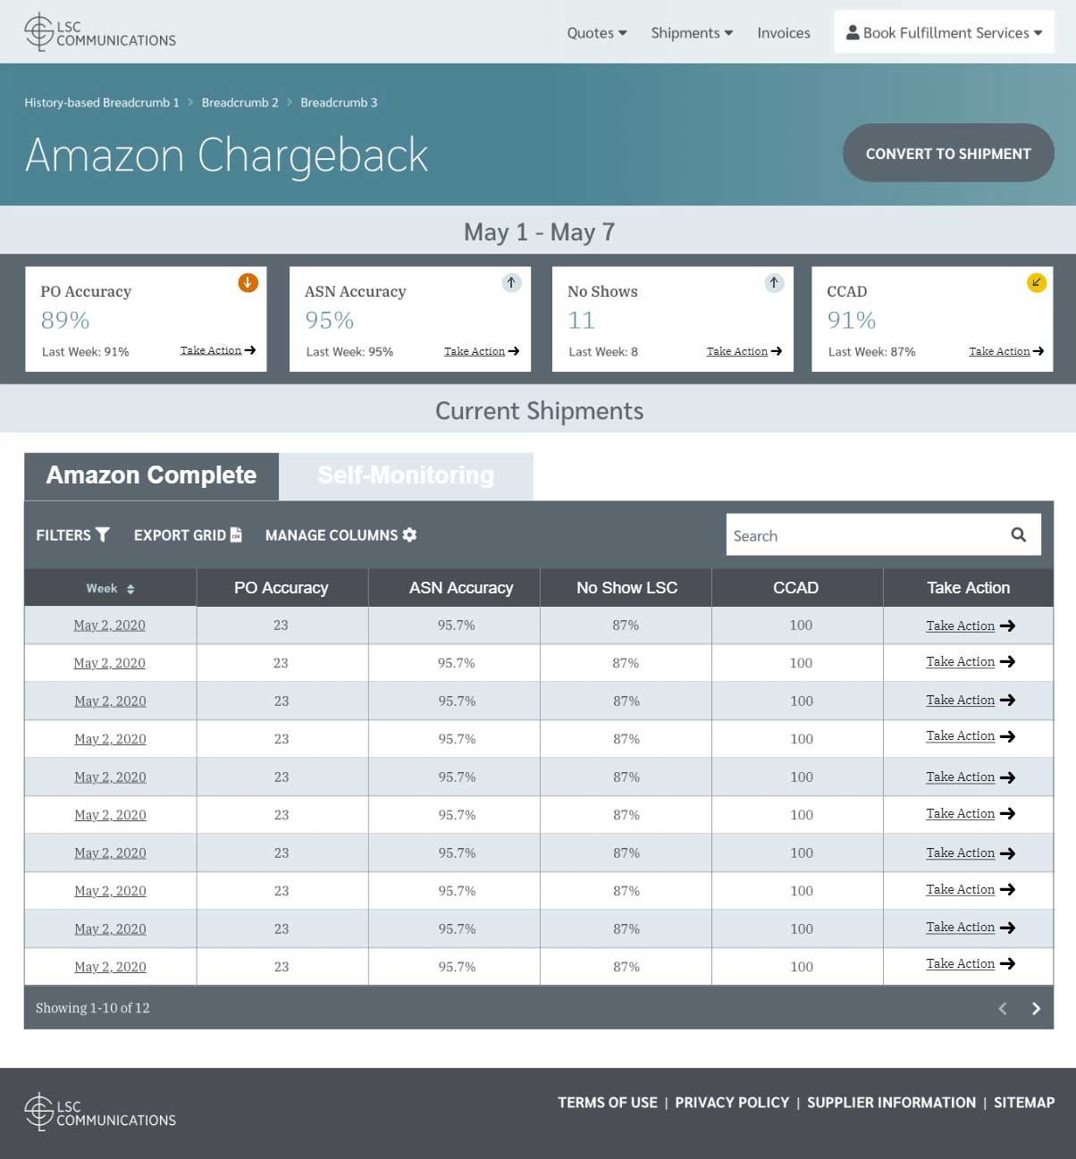Click the LSC Communications logo

98,32
